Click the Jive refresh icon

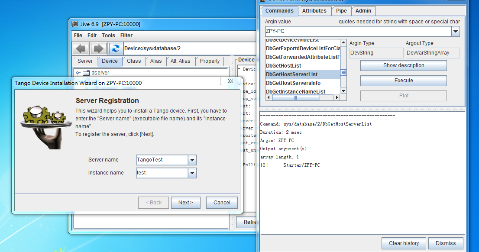coord(116,48)
